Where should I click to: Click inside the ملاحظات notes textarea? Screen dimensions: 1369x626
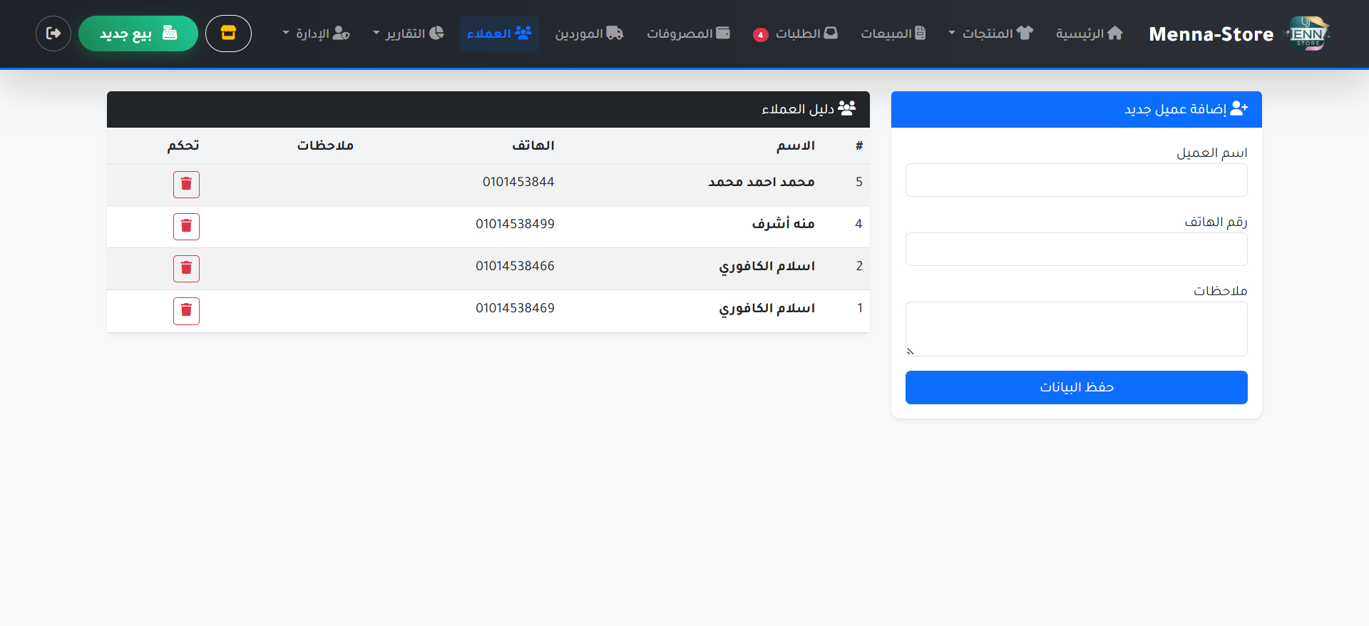coord(1076,329)
